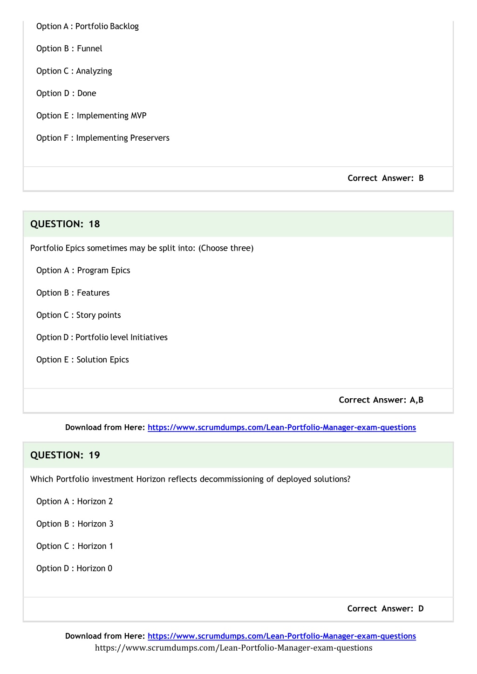
Task: Select Option E: Solution Epics
Action: click(x=82, y=360)
